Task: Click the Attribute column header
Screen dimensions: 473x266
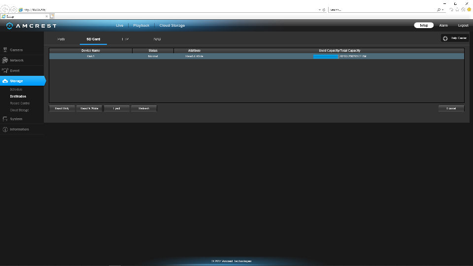Action: point(194,51)
